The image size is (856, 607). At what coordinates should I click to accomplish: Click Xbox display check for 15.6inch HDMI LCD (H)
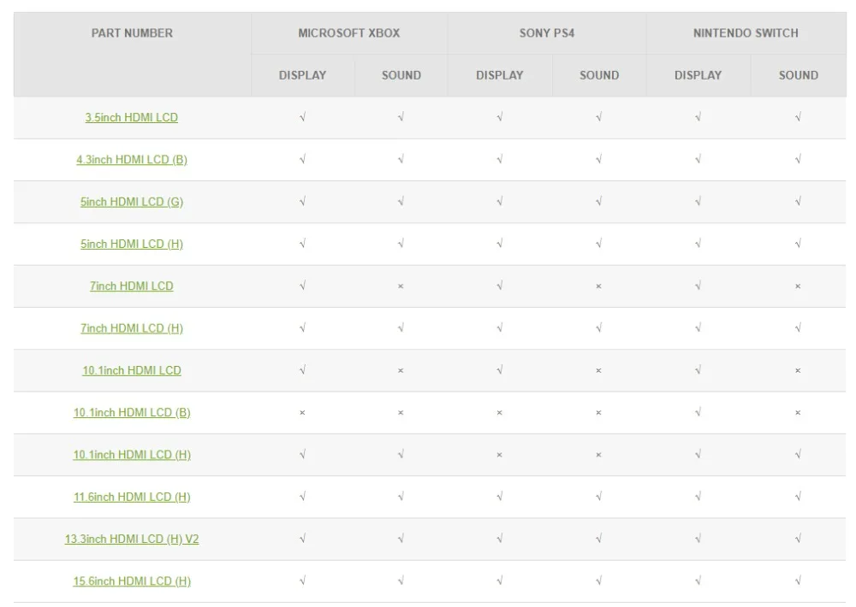pos(302,580)
